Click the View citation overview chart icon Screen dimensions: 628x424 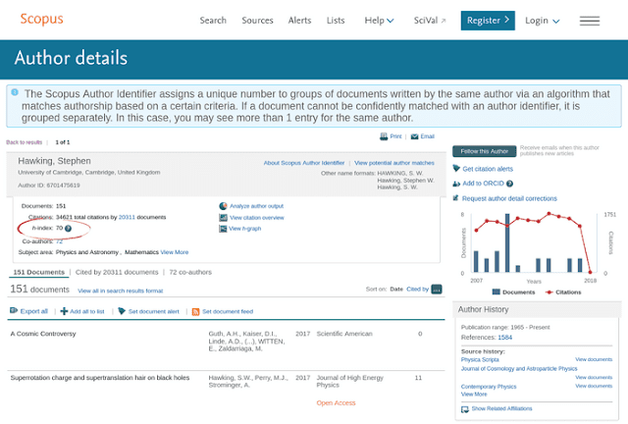pyautogui.click(x=223, y=218)
